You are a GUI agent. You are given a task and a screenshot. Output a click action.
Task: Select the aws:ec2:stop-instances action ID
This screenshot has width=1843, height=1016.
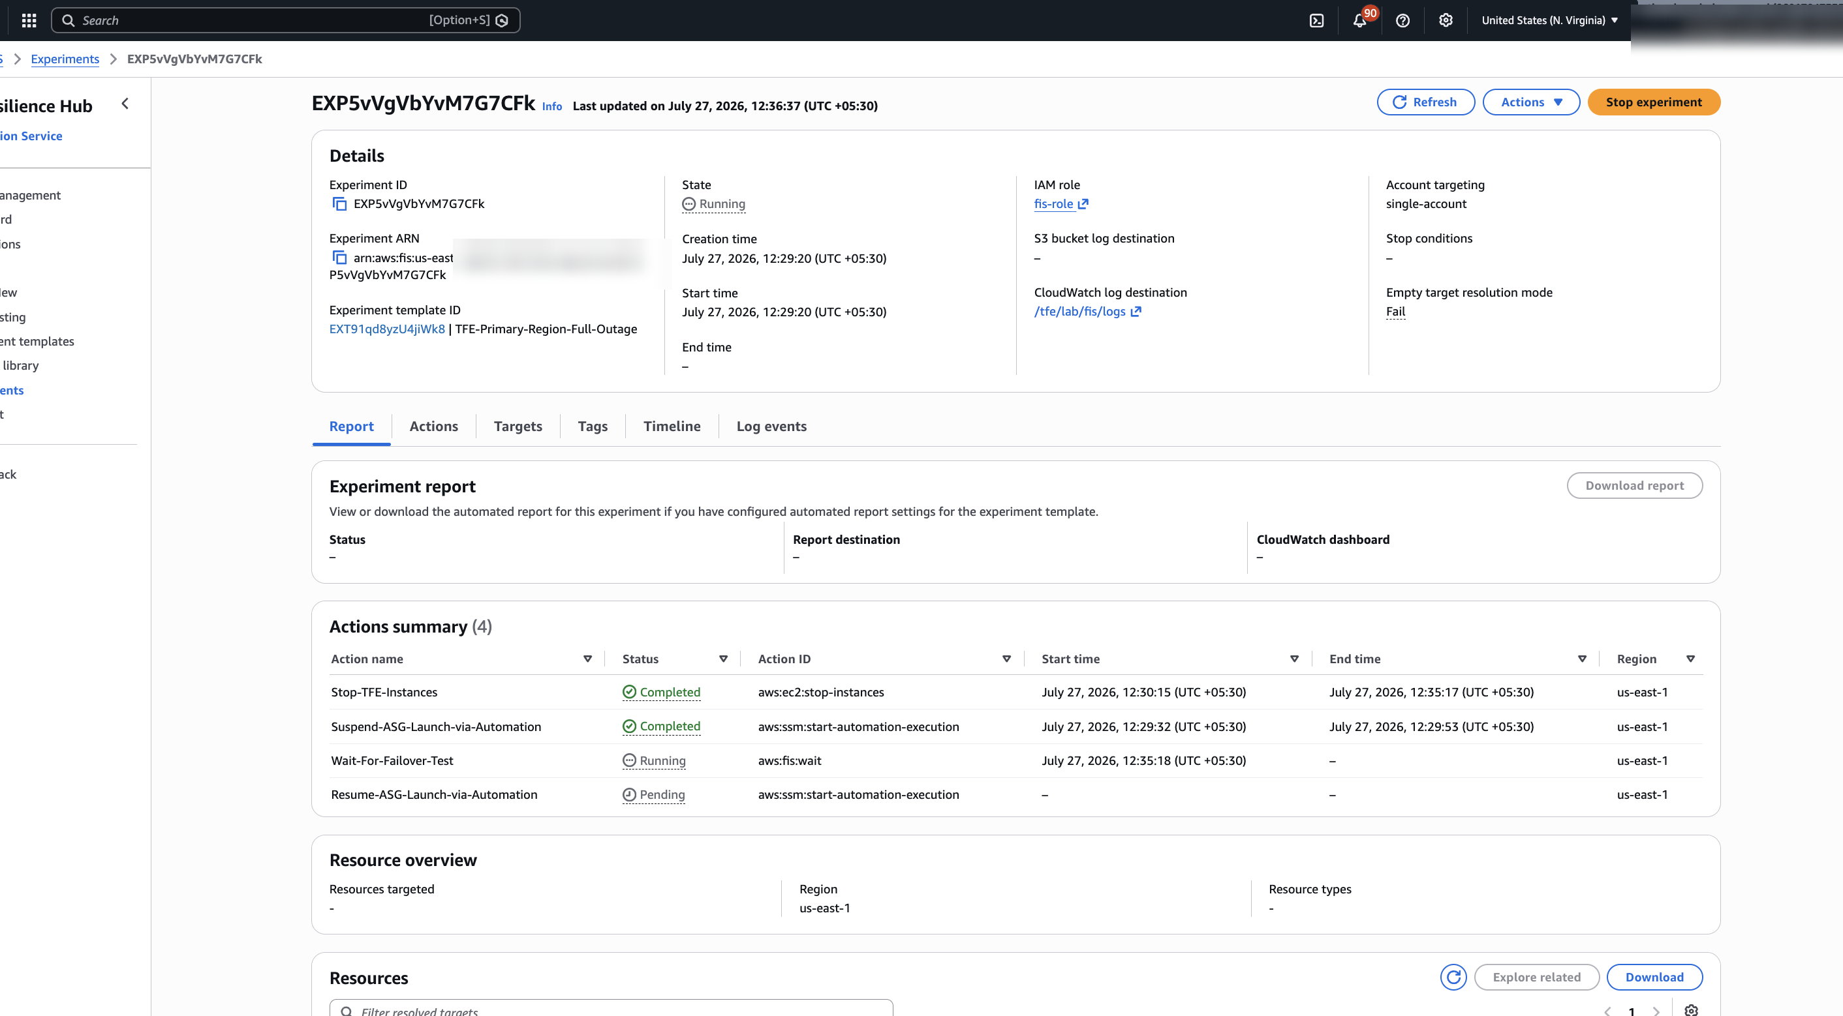point(820,691)
